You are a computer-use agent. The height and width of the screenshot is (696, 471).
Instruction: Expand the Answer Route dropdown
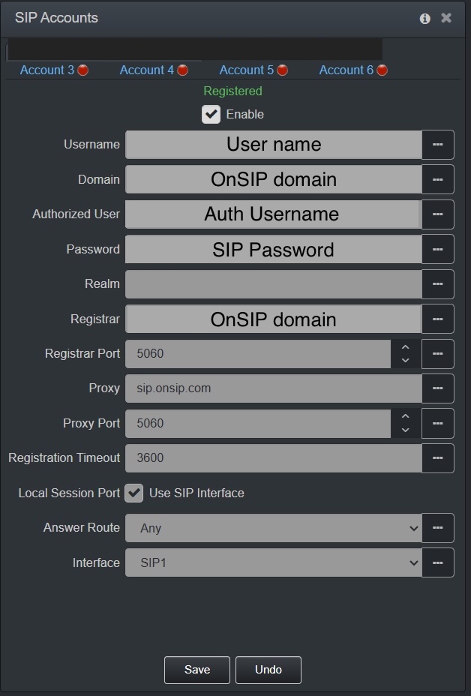click(x=274, y=528)
